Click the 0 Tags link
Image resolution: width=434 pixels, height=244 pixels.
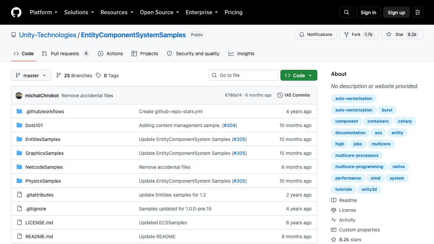coord(107,76)
